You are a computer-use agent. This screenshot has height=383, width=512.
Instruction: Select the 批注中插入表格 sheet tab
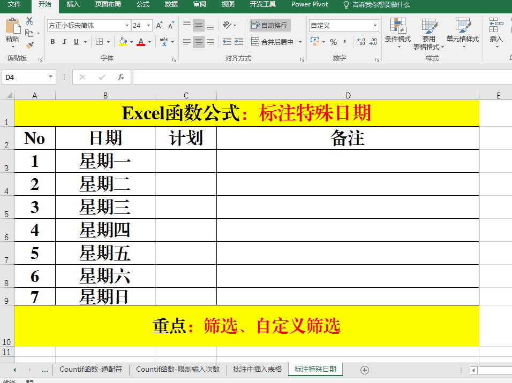coord(258,369)
